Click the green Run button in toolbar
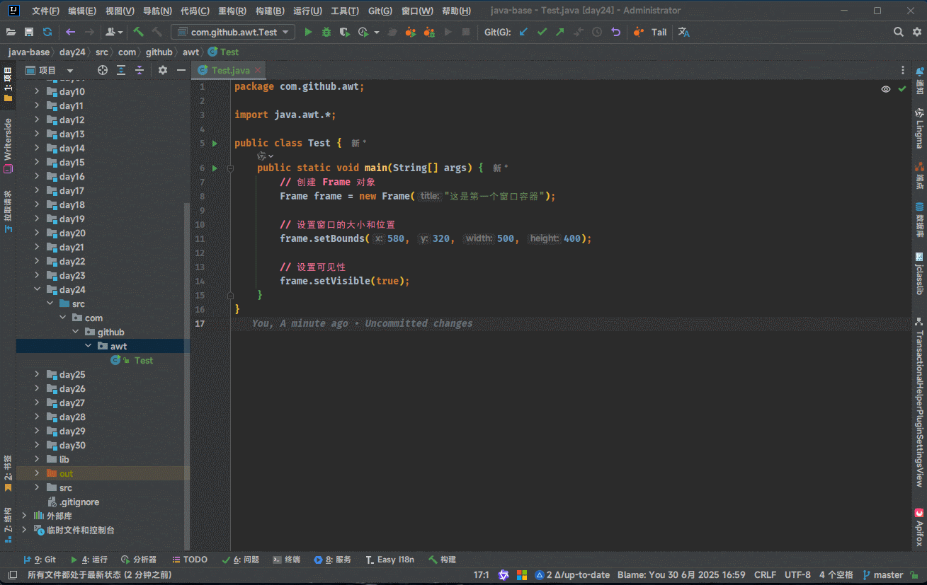The image size is (927, 585). pyautogui.click(x=308, y=32)
